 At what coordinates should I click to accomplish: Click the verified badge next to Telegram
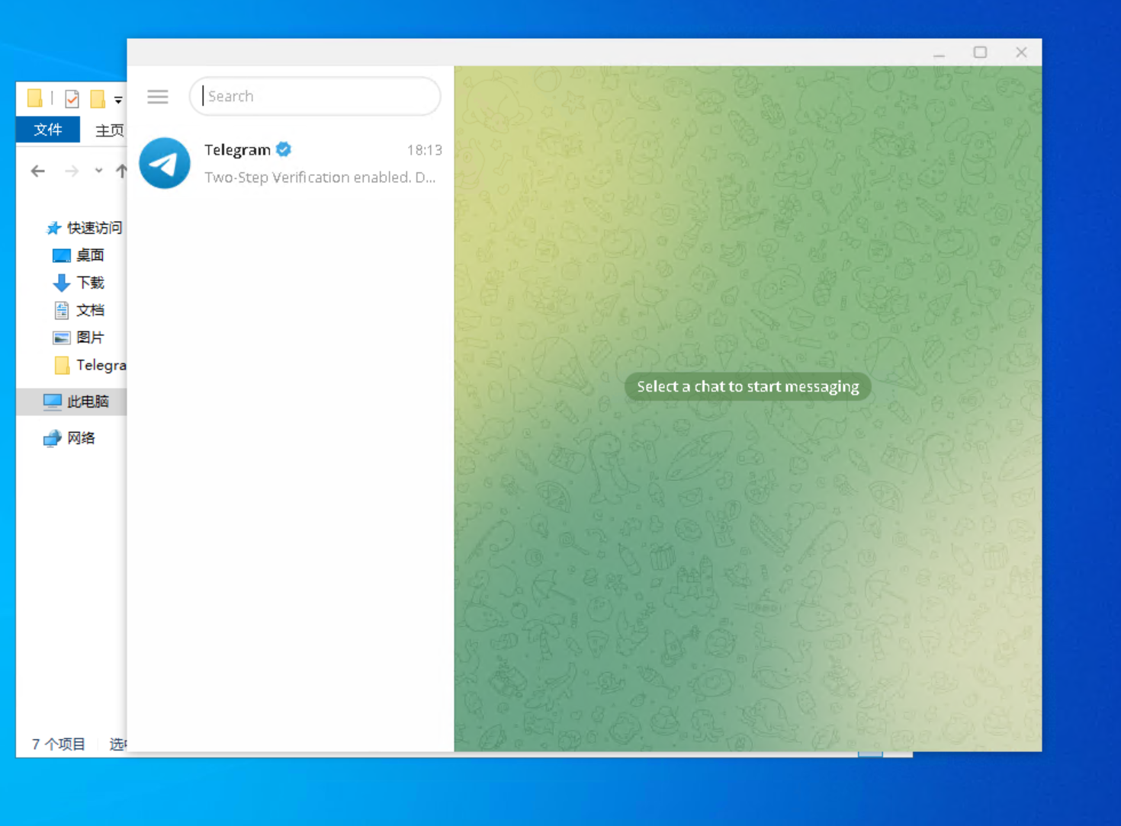tap(283, 149)
